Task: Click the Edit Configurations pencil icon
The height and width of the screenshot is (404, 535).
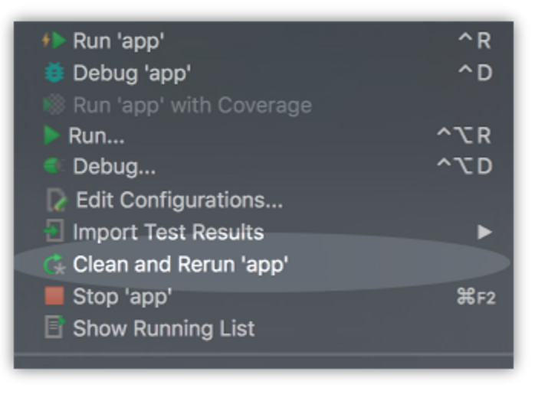Action: point(55,200)
